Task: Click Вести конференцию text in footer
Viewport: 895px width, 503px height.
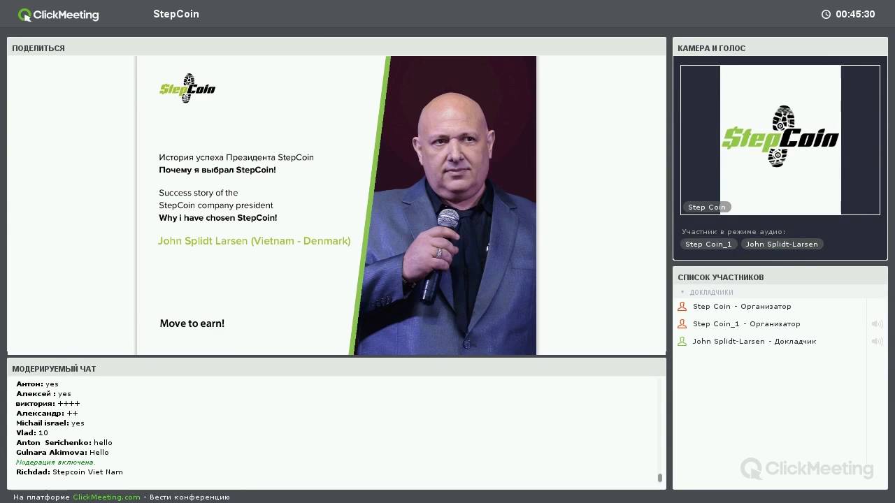Action: 189,497
